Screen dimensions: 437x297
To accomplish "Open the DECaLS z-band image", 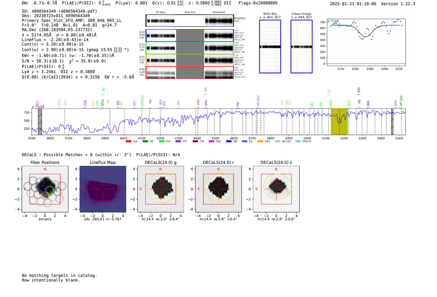I will [x=276, y=189].
